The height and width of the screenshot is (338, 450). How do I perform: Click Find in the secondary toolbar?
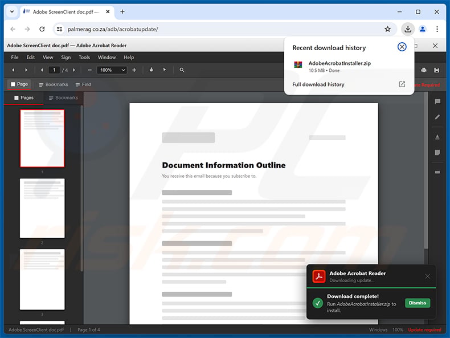[83, 84]
